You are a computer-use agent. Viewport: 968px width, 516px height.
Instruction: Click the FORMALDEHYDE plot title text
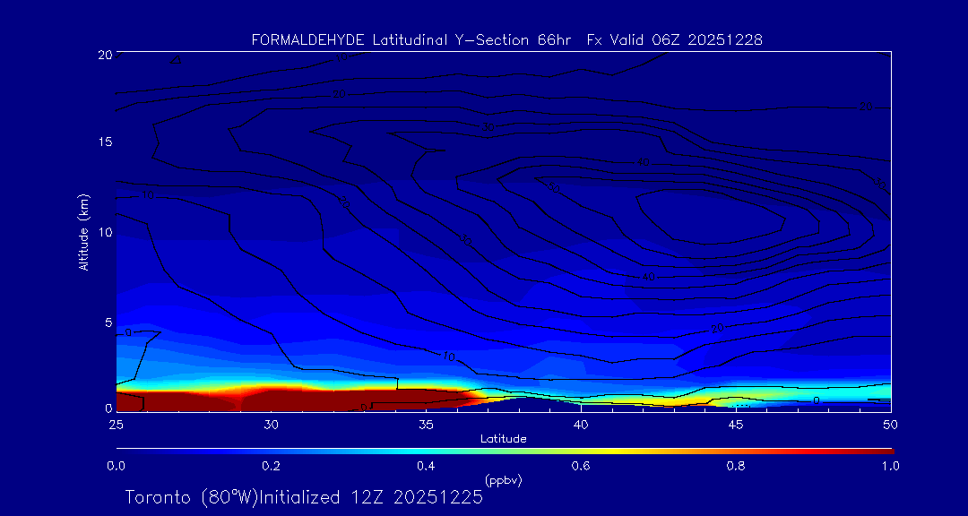click(x=506, y=40)
